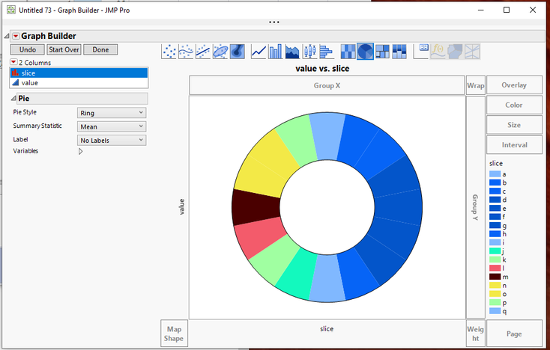The width and height of the screenshot is (550, 350).
Task: Open the Summary Statistic dropdown set to Mean
Action: pyautogui.click(x=112, y=126)
